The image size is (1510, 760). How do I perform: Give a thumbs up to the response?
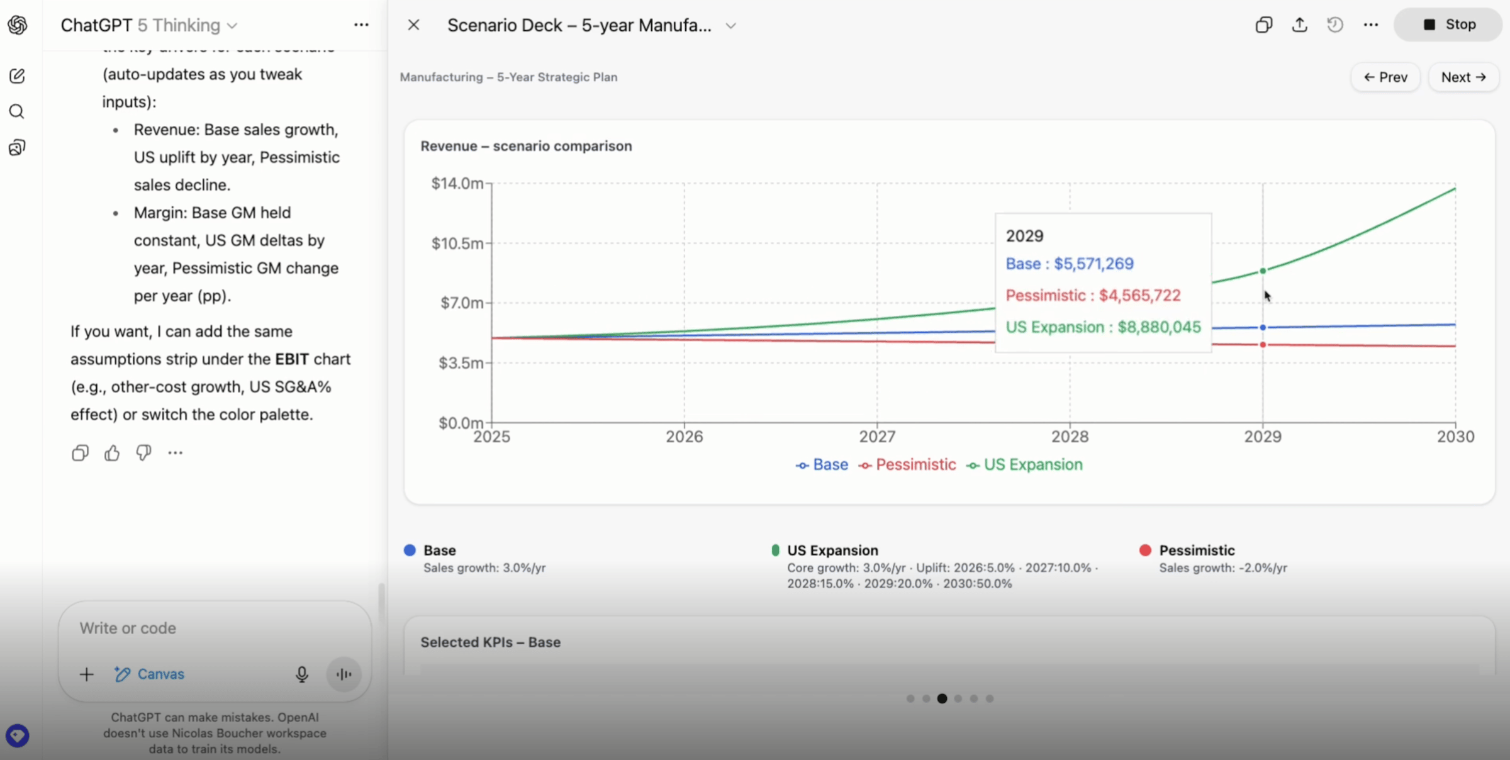pos(112,453)
